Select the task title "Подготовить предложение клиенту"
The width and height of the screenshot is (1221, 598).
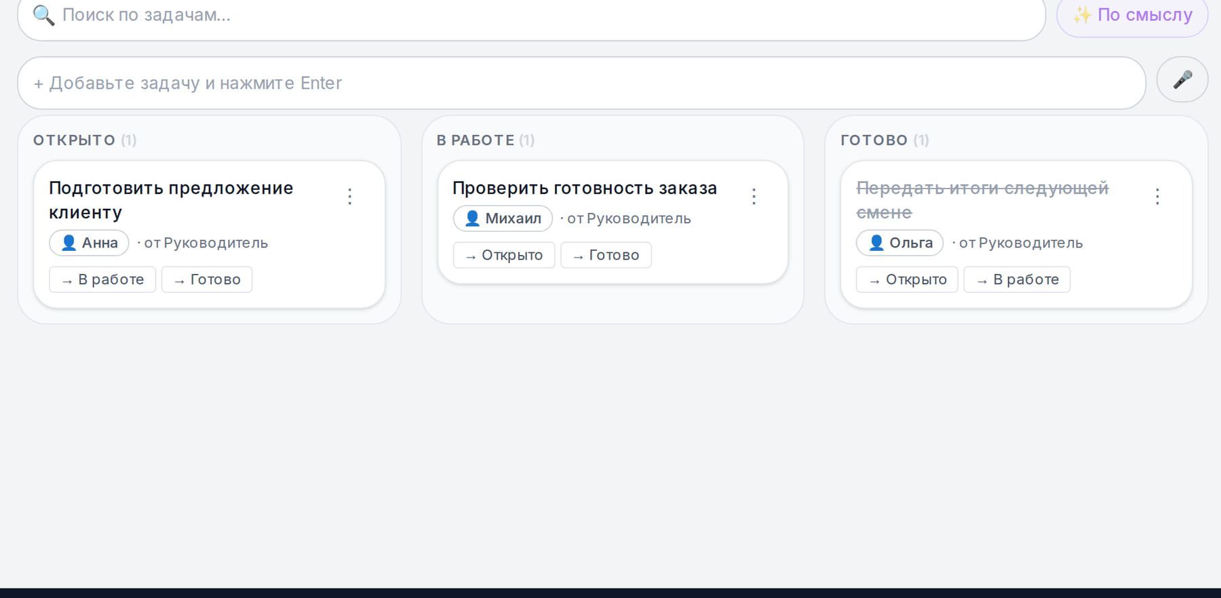tap(171, 200)
